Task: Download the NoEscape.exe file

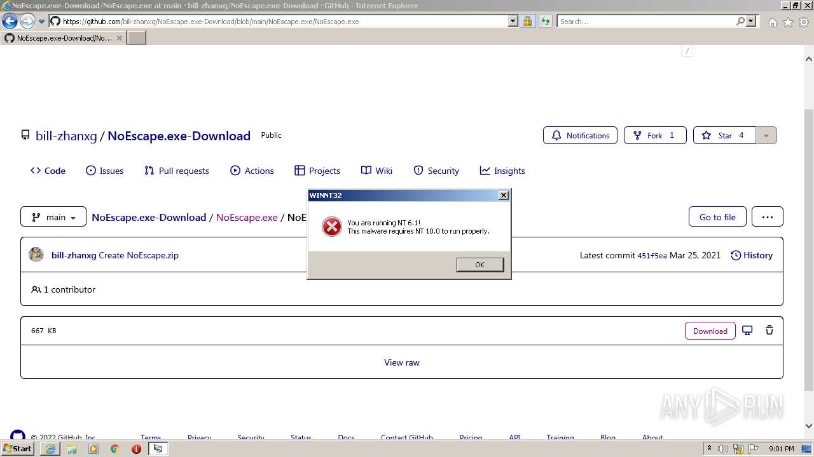Action: pos(710,331)
